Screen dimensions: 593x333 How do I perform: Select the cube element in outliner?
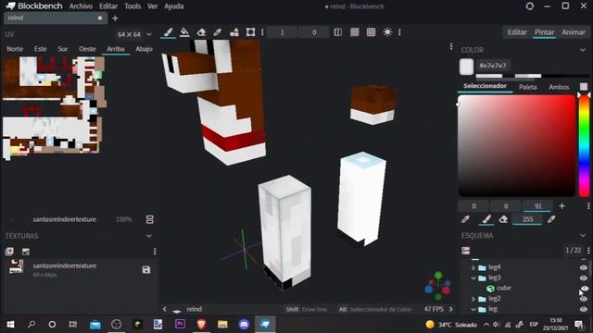tap(504, 288)
